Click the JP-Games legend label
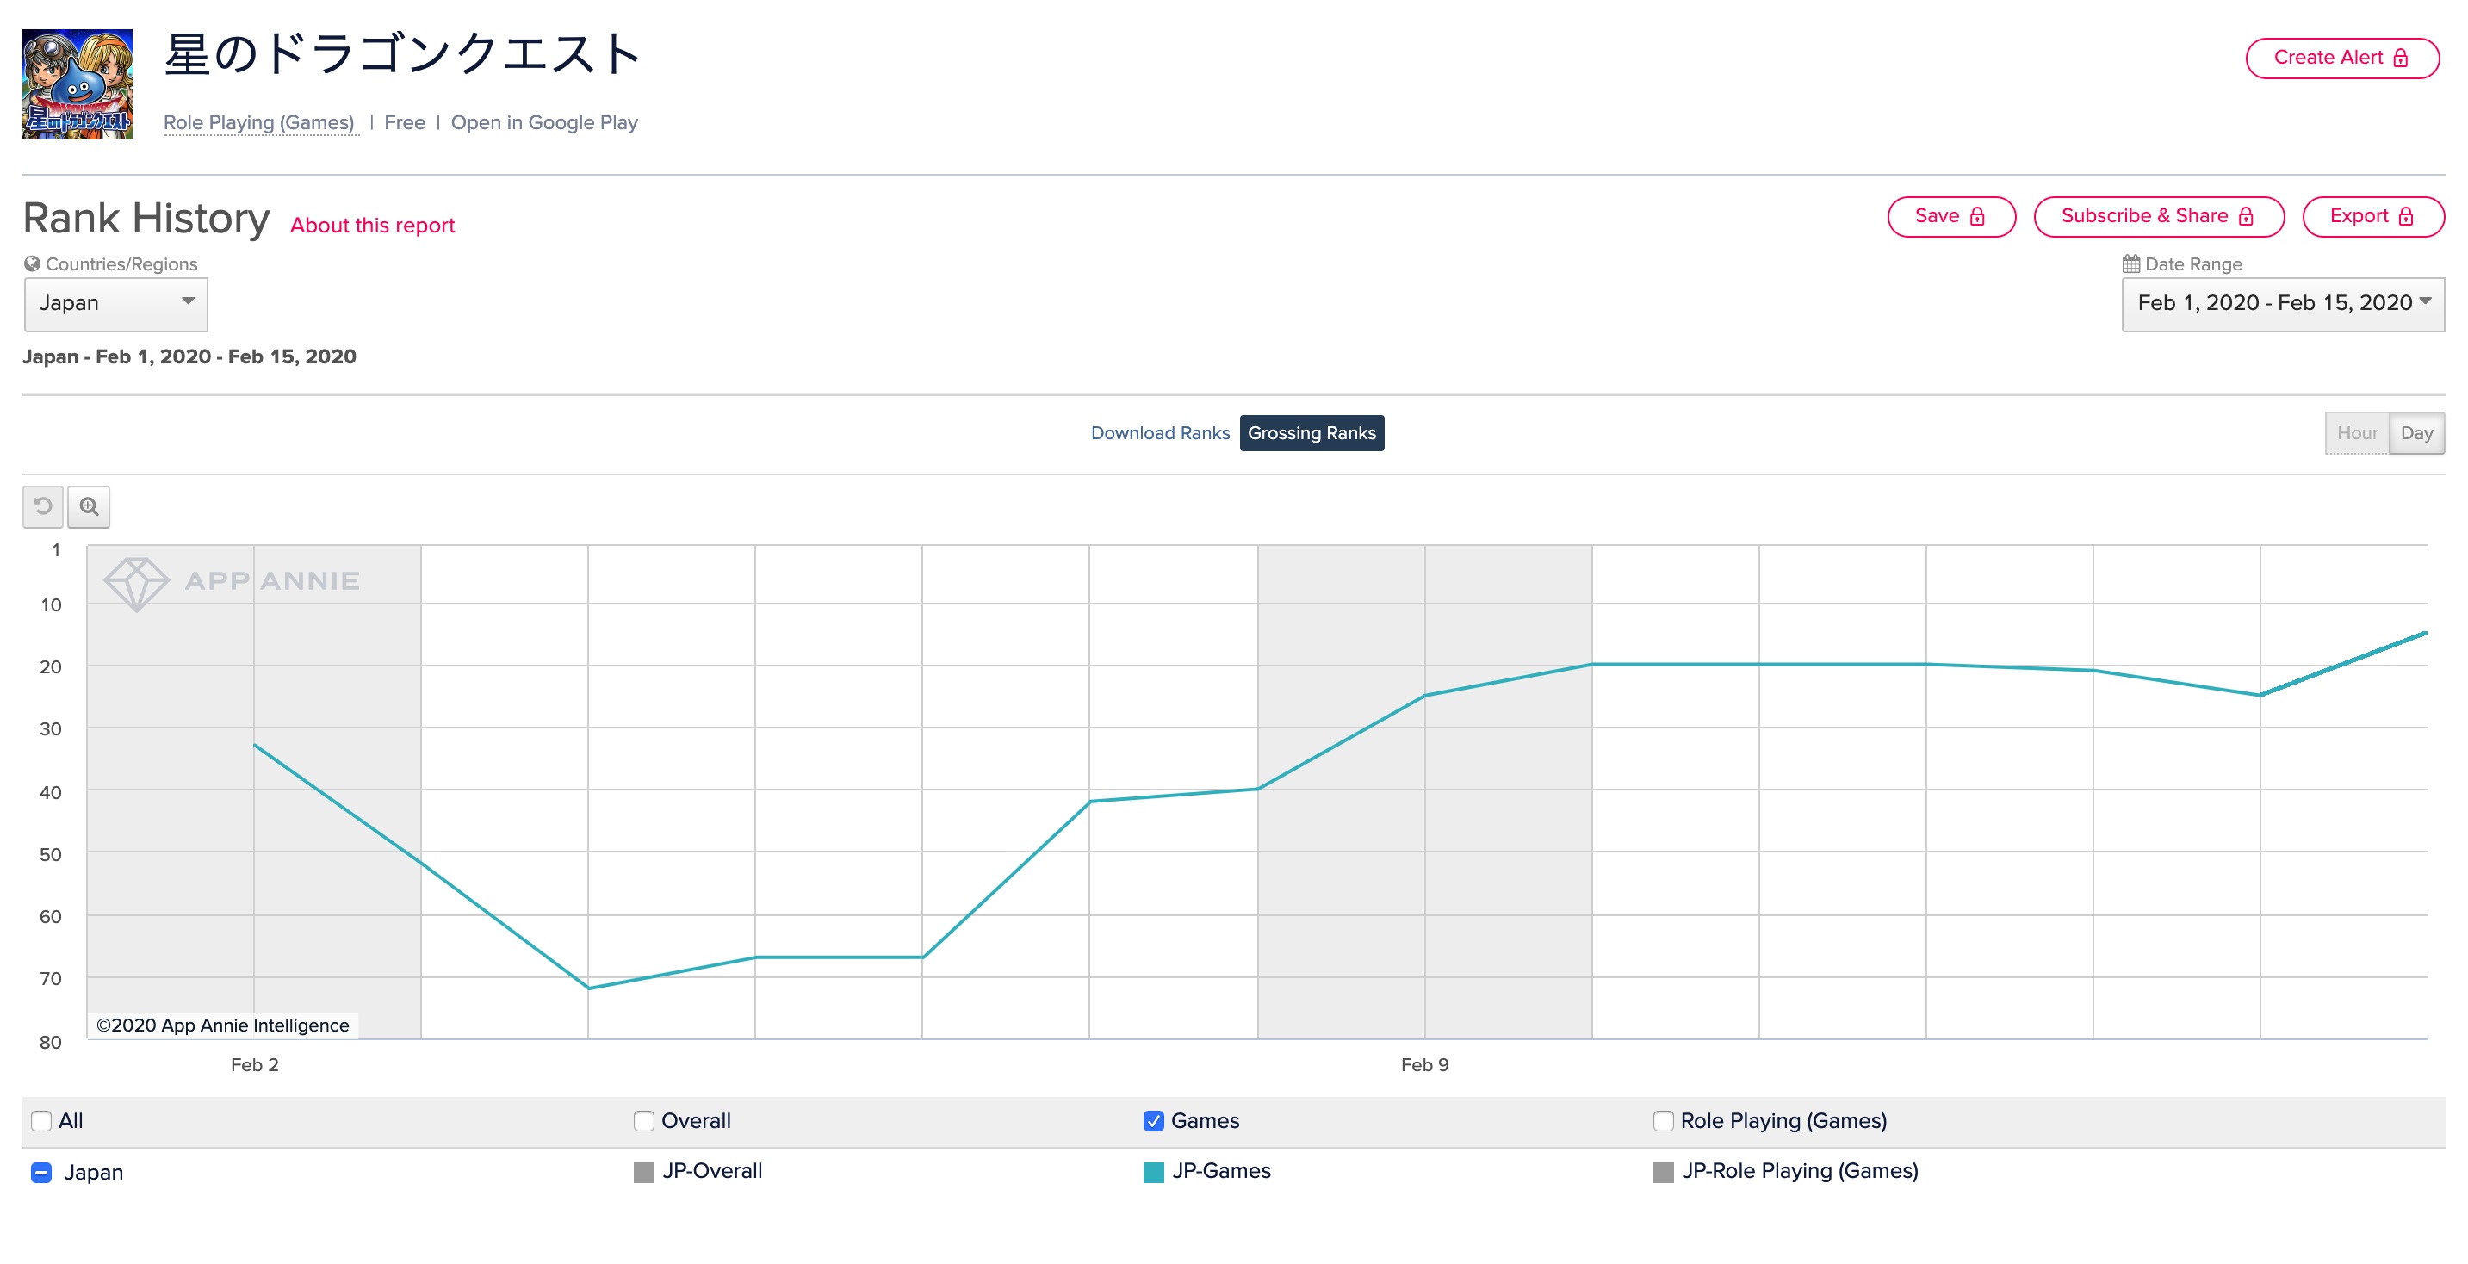The height and width of the screenshot is (1264, 2468). pyautogui.click(x=1222, y=1171)
